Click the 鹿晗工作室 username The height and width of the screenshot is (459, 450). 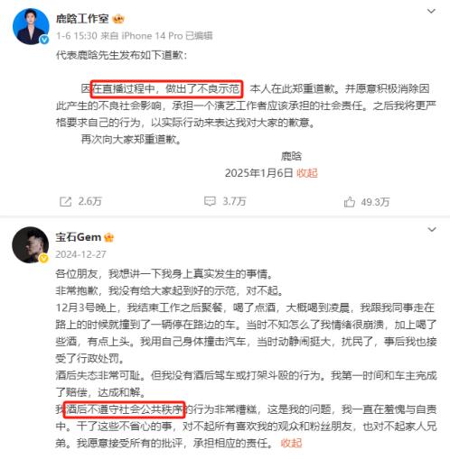(x=82, y=19)
